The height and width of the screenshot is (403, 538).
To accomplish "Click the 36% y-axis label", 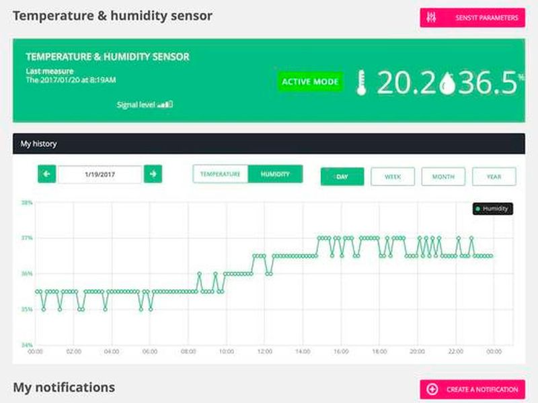I will 27,273.
